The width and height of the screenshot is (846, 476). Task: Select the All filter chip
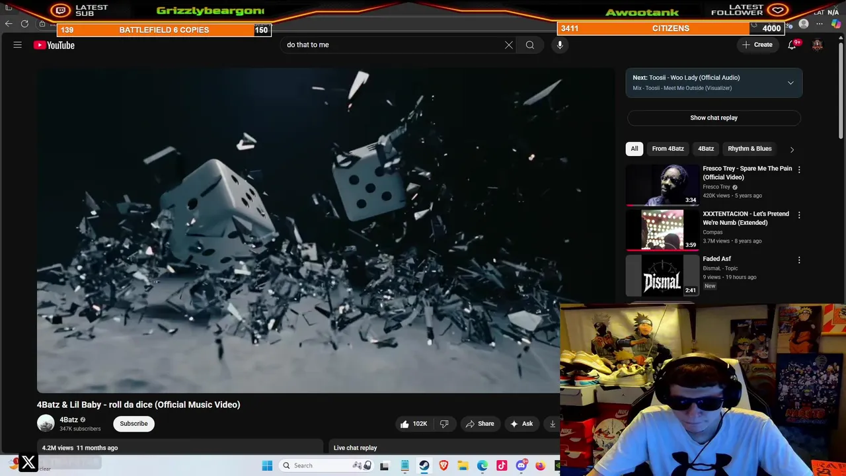634,149
